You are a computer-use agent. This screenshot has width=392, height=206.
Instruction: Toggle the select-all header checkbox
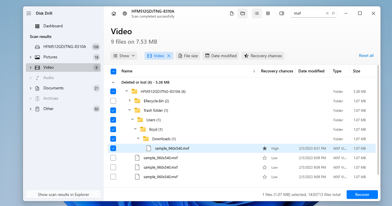click(x=113, y=71)
